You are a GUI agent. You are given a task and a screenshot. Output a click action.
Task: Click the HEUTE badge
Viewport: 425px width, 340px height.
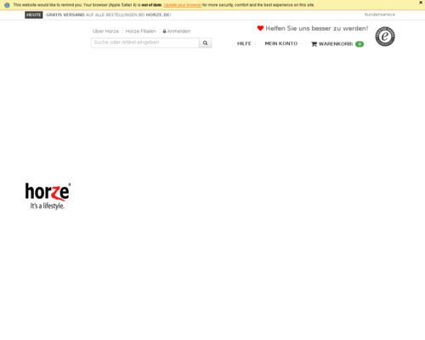tap(34, 15)
